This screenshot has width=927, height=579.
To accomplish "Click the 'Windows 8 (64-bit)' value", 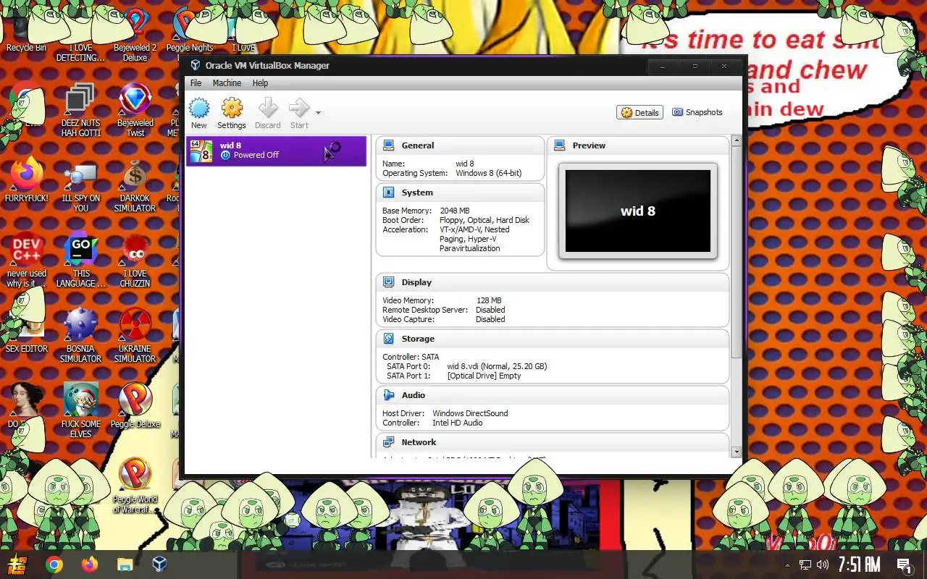I will pyautogui.click(x=488, y=173).
